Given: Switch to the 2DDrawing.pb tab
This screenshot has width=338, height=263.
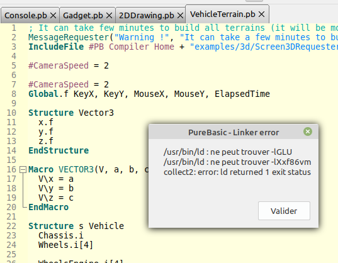Looking at the screenshot, I should tap(147, 16).
